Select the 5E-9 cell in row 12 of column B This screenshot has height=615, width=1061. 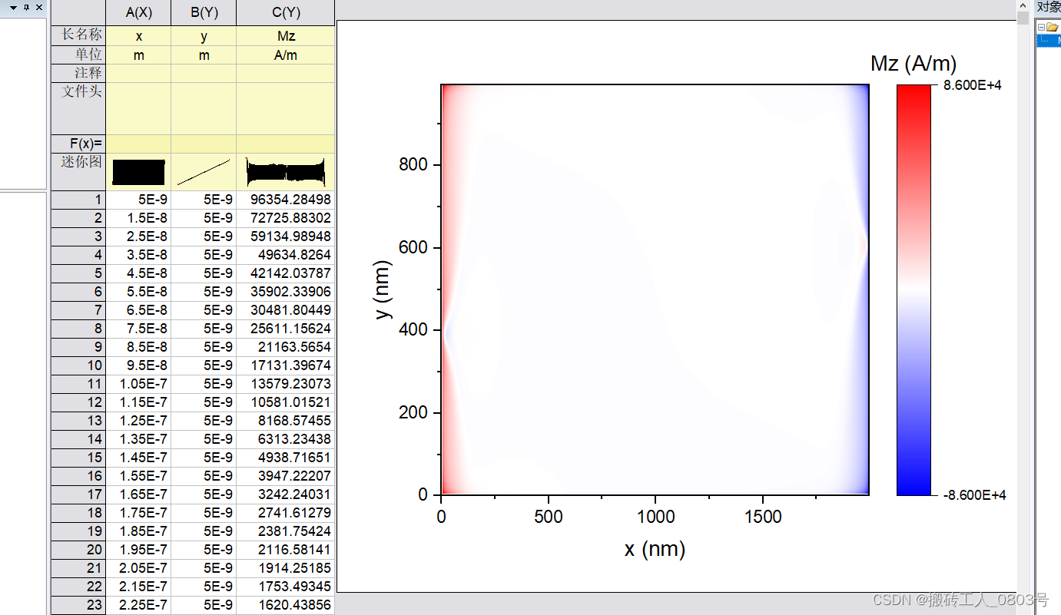[204, 402]
